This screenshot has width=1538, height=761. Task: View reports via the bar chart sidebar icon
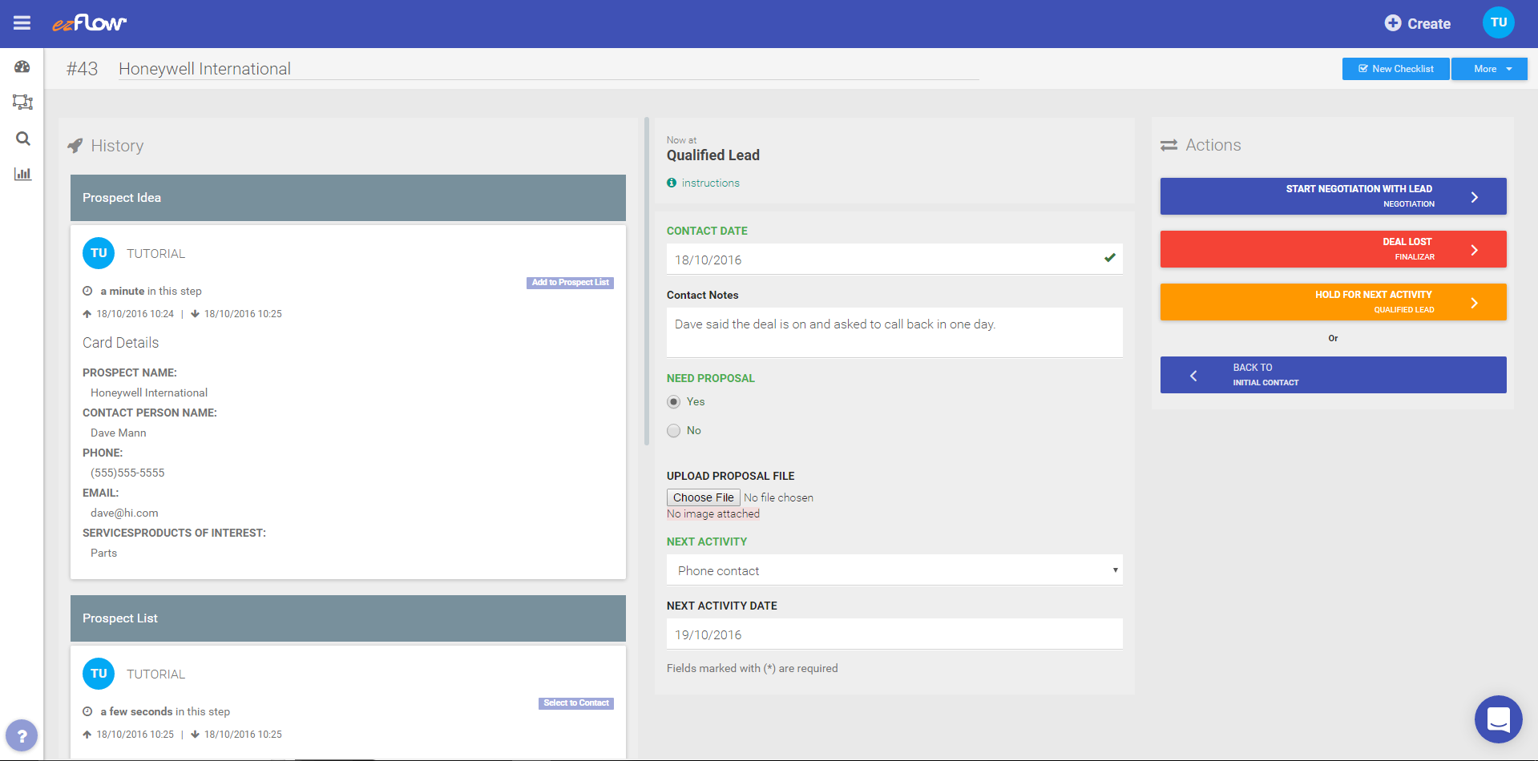point(22,173)
